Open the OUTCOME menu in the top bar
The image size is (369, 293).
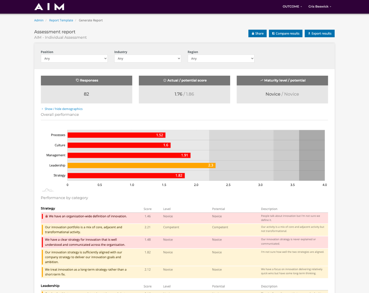pyautogui.click(x=292, y=6)
